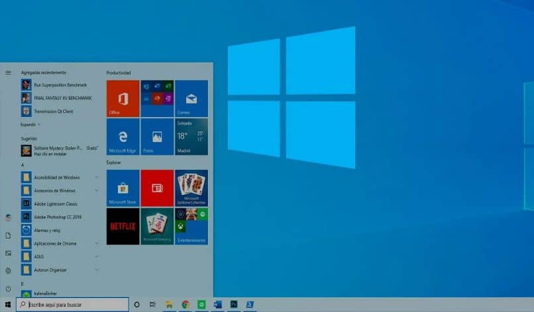Launch the Microsoft Edge tile
Image resolution: width=534 pixels, height=312 pixels.
pyautogui.click(x=123, y=137)
